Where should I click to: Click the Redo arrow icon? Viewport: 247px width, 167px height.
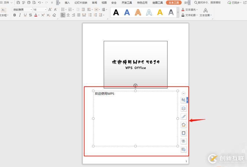[x=46, y=3]
